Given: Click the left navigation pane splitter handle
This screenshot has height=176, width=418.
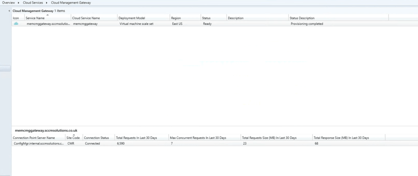Looking at the screenshot, I should 5,69.
